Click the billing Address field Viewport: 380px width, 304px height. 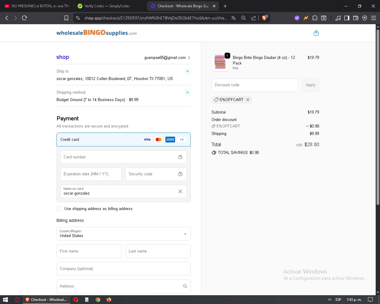pyautogui.click(x=124, y=286)
